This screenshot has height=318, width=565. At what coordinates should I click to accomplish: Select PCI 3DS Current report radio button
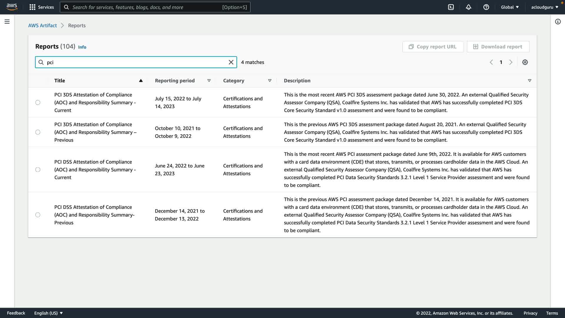click(38, 102)
